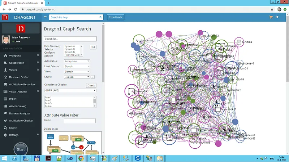
Task: Click the Collaboration sidebar icon
Action: 5,63
